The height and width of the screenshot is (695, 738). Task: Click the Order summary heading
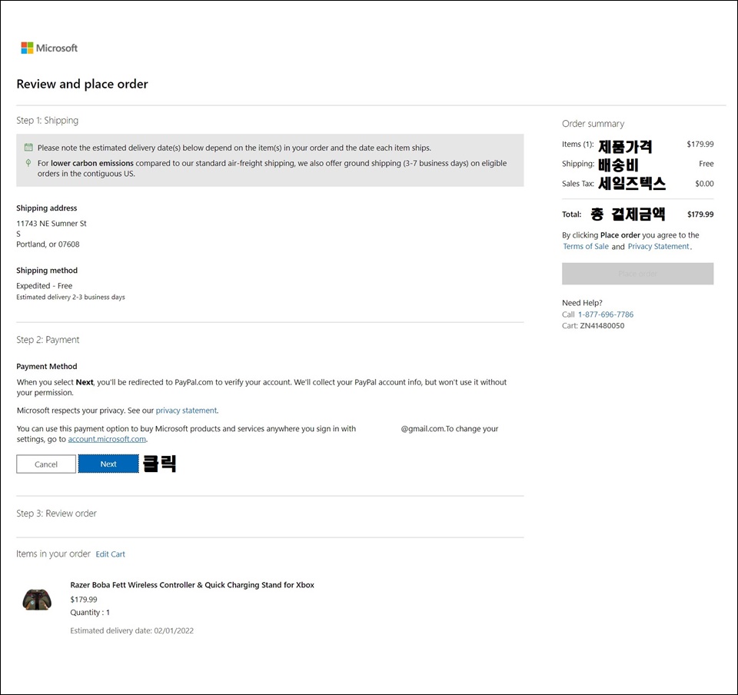point(593,124)
